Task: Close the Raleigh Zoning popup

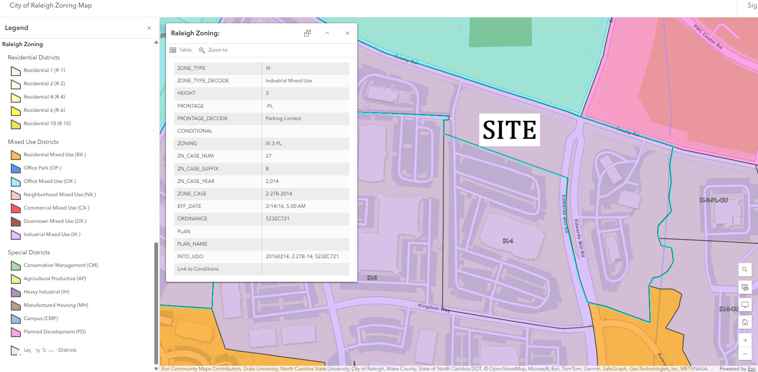Action: [347, 33]
